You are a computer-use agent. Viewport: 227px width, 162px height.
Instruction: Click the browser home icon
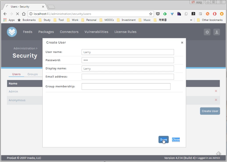click(x=24, y=14)
